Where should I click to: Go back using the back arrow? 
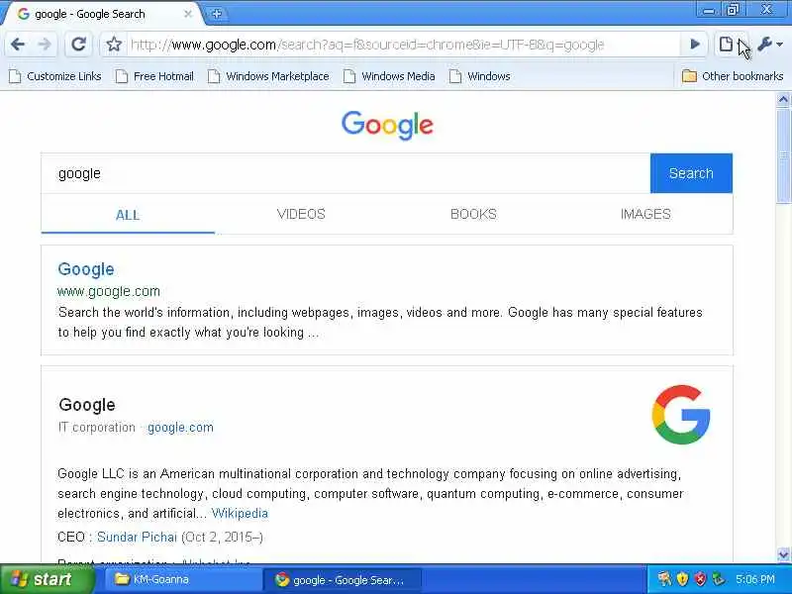(x=18, y=45)
